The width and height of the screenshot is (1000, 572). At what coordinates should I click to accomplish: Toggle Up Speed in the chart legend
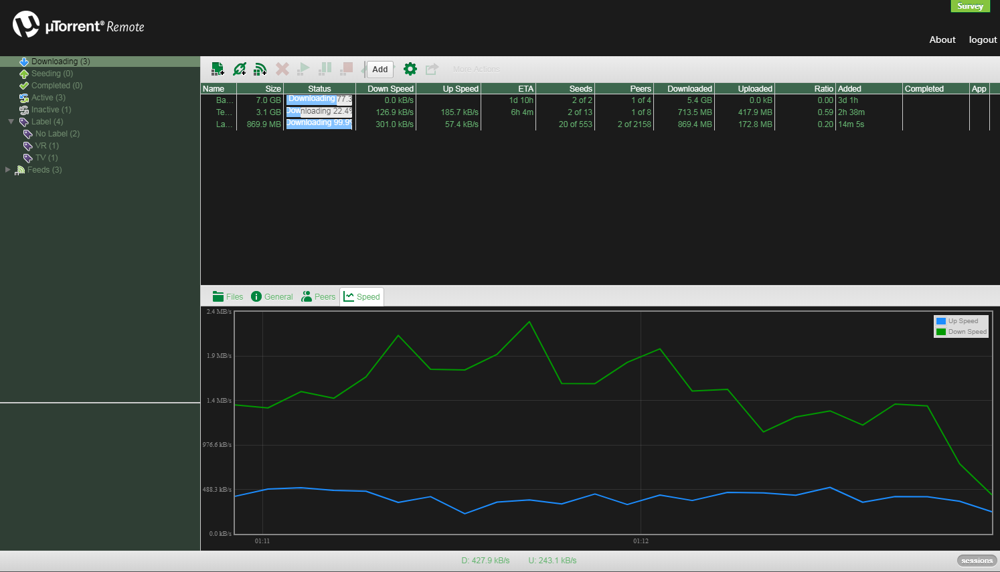point(961,320)
